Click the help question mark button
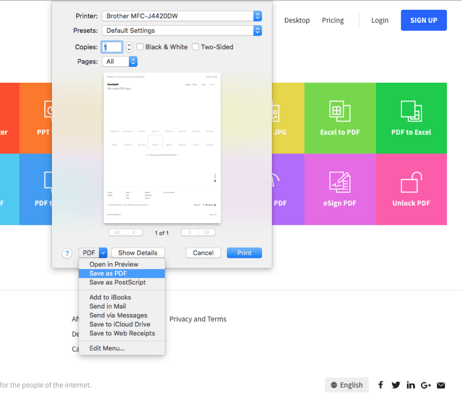The height and width of the screenshot is (394, 462). click(x=67, y=253)
